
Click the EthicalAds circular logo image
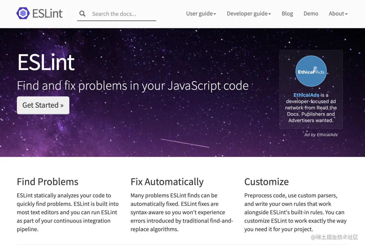tap(311, 71)
